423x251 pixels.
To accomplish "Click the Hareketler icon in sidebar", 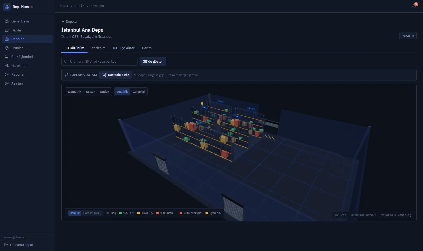I will coord(7,66).
